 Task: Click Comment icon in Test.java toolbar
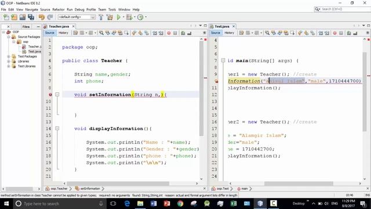[349, 33]
